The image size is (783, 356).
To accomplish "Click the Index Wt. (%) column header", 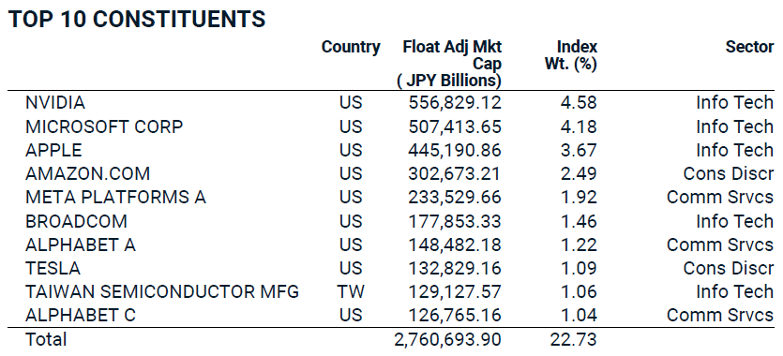I will coord(571,55).
